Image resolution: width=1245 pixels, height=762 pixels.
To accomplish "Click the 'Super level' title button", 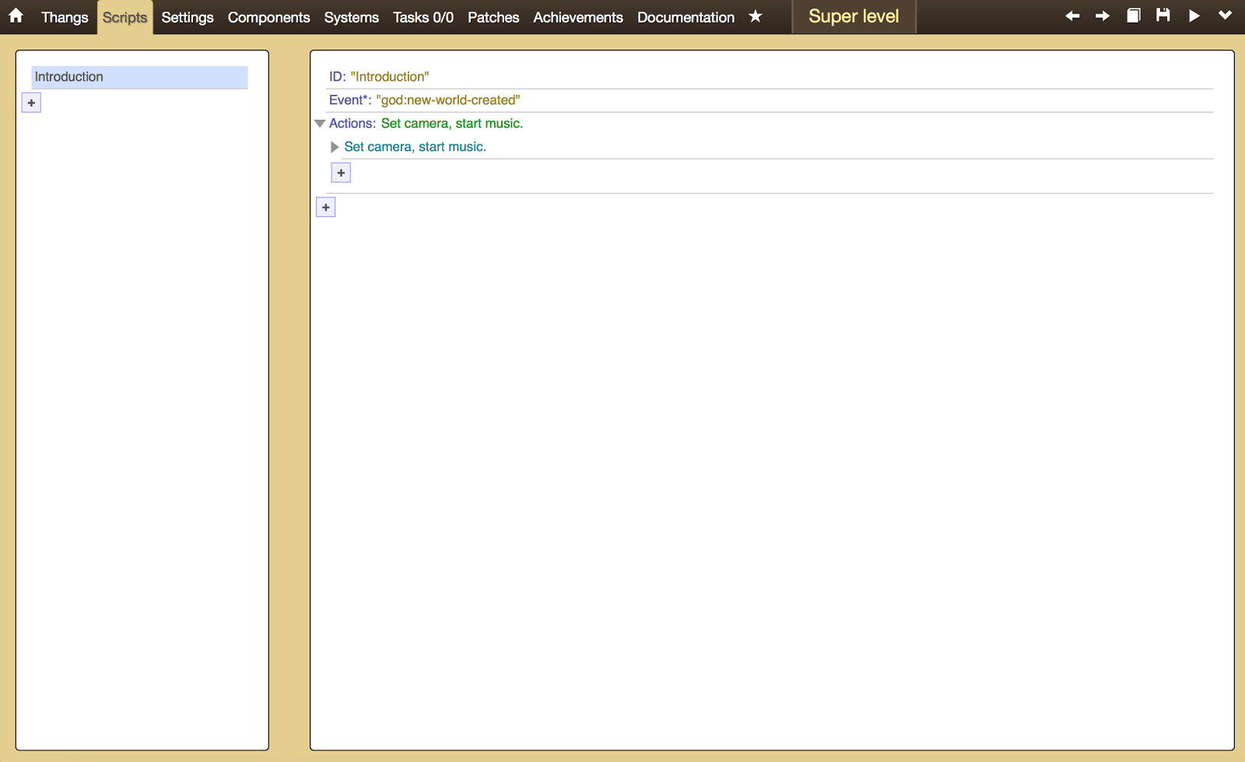I will pos(854,16).
